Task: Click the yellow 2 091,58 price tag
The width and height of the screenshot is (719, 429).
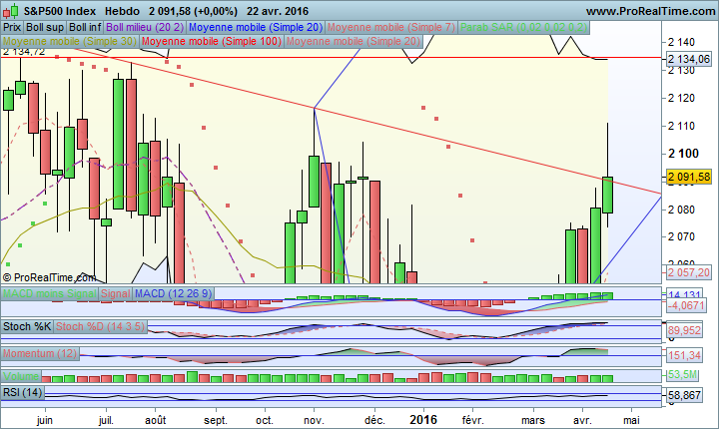Action: tap(689, 177)
